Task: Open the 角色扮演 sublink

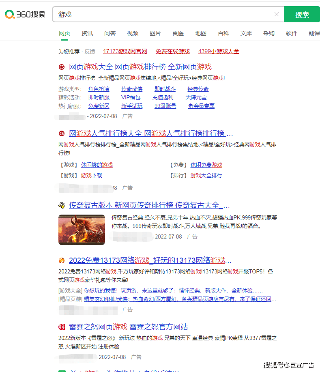Action: (99, 89)
